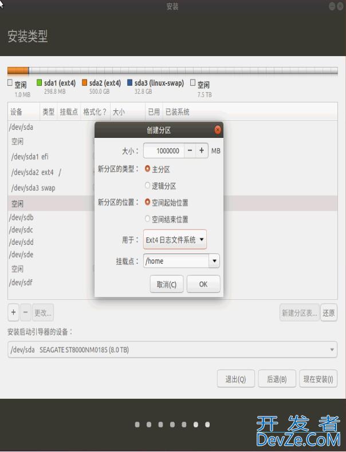Expand the 挂载点 dropdown arrow
Image resolution: width=346 pixels, height=452 pixels.
click(x=214, y=261)
